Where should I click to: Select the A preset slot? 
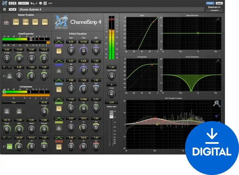point(10,3)
